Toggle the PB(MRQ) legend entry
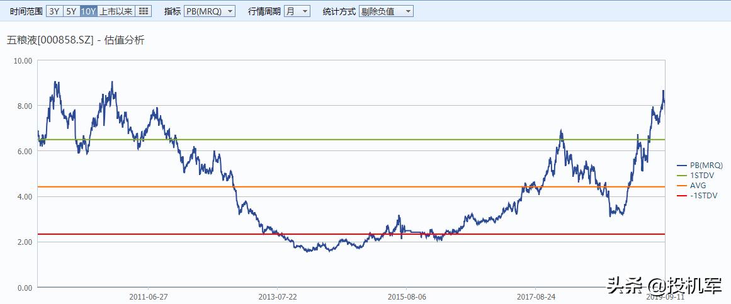Image resolution: width=731 pixels, height=304 pixels. [x=700, y=165]
